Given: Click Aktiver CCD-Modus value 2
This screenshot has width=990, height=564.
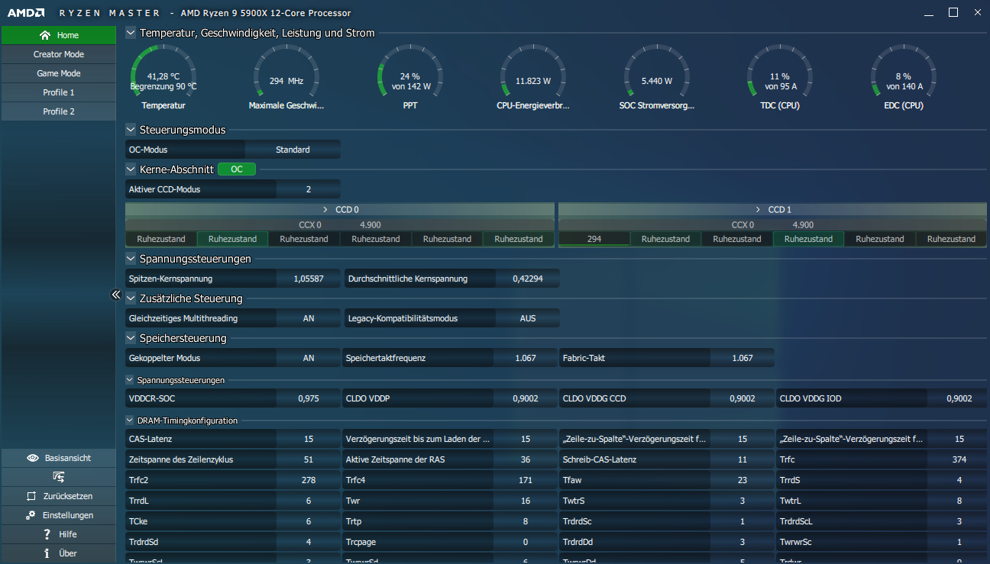Looking at the screenshot, I should 309,189.
